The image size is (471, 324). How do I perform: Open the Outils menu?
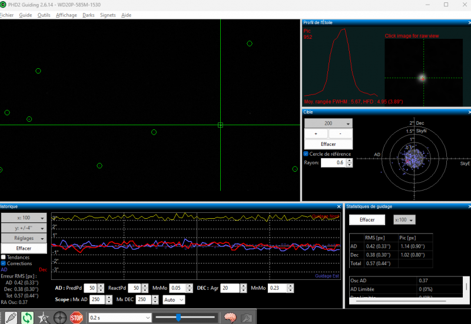coord(44,15)
